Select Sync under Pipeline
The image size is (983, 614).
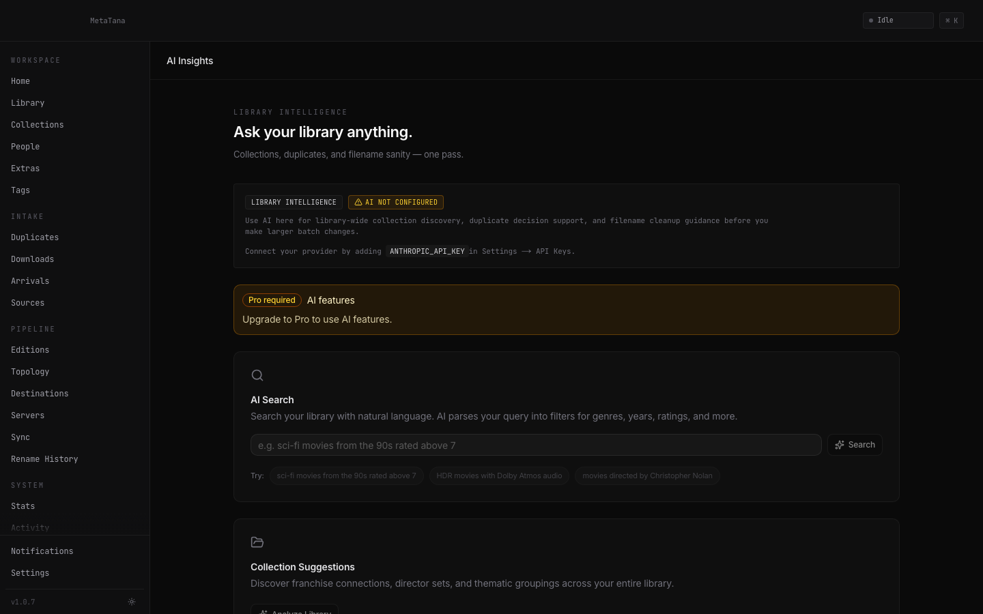(20, 437)
